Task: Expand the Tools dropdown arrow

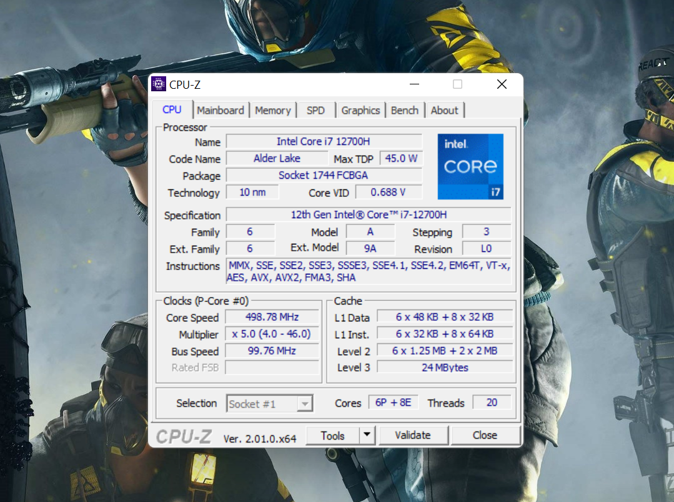Action: (367, 435)
